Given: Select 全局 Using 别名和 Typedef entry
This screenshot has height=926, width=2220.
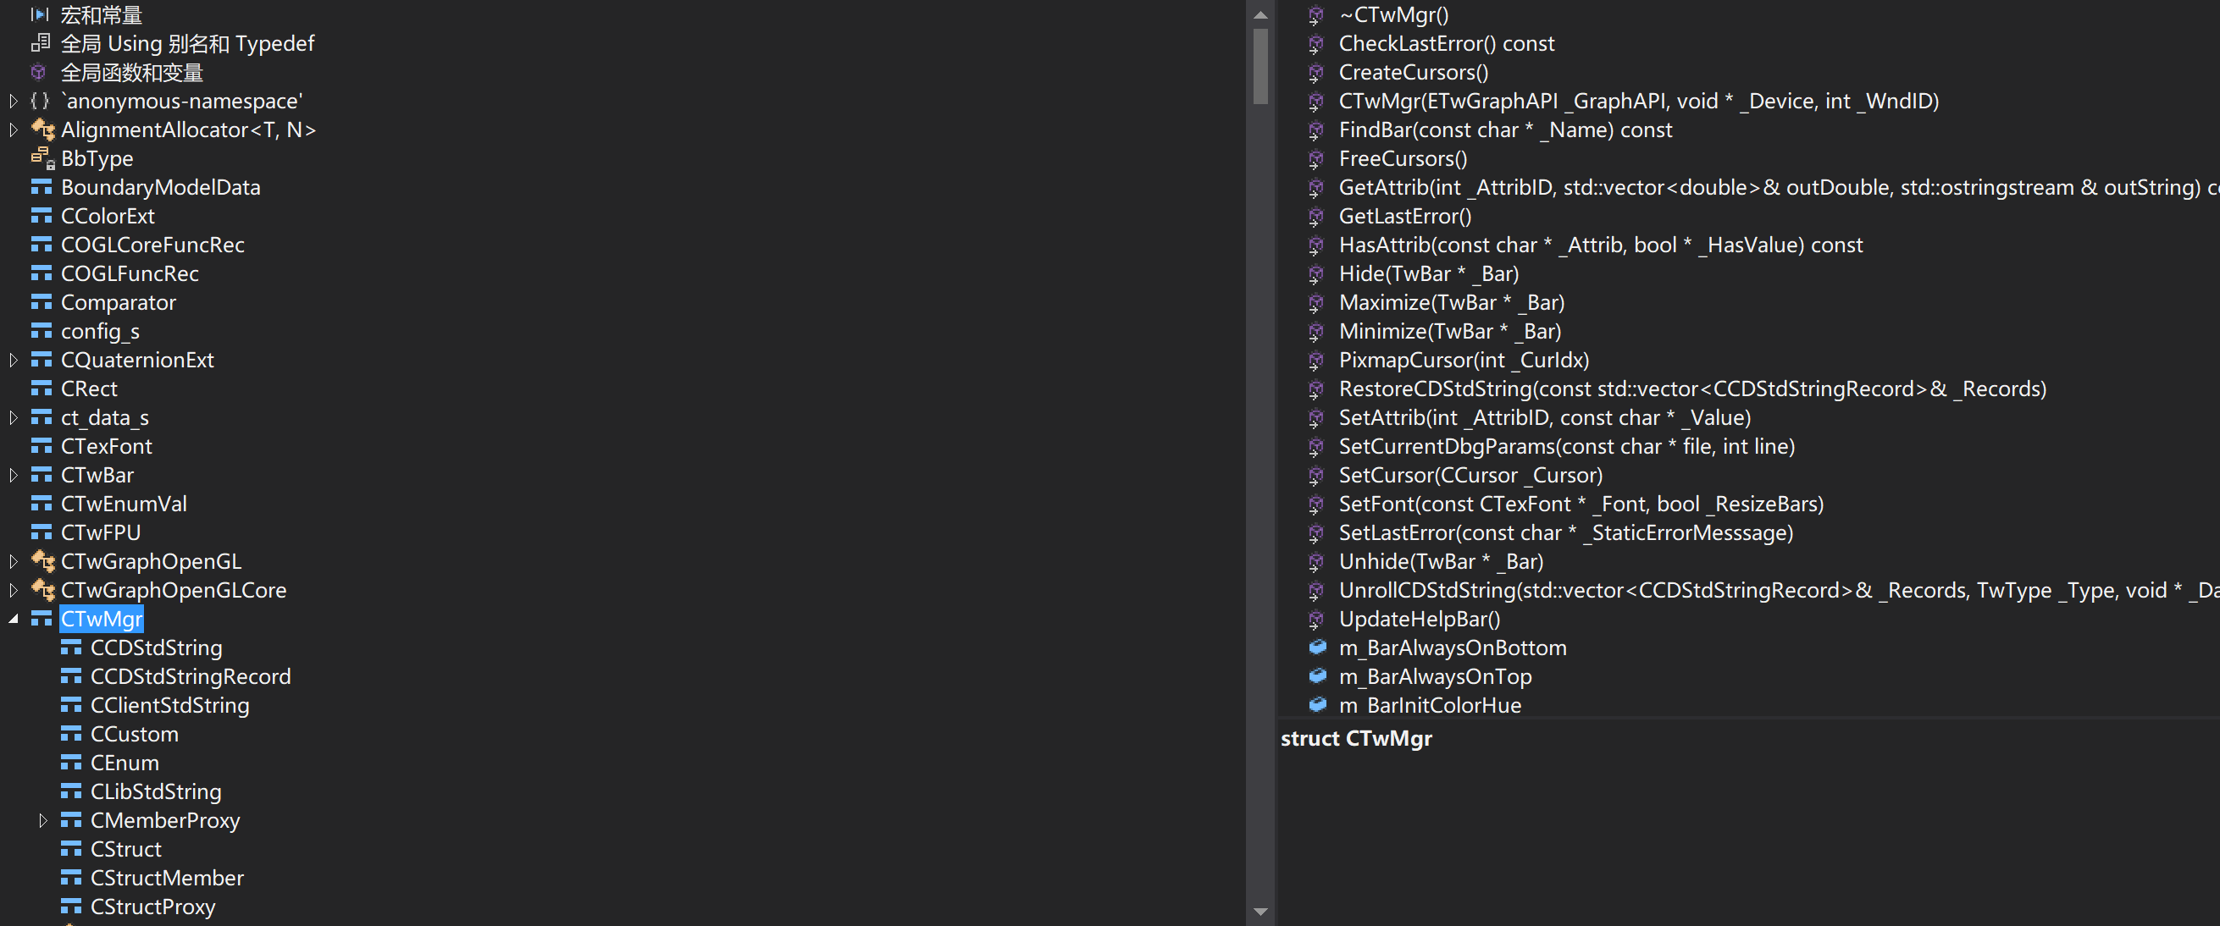Looking at the screenshot, I should (187, 43).
